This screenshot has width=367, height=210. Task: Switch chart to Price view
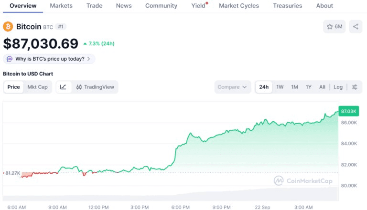click(x=13, y=87)
